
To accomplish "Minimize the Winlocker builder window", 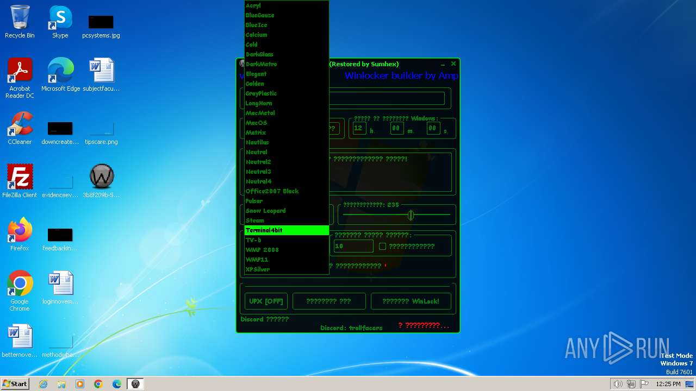I will 443,64.
